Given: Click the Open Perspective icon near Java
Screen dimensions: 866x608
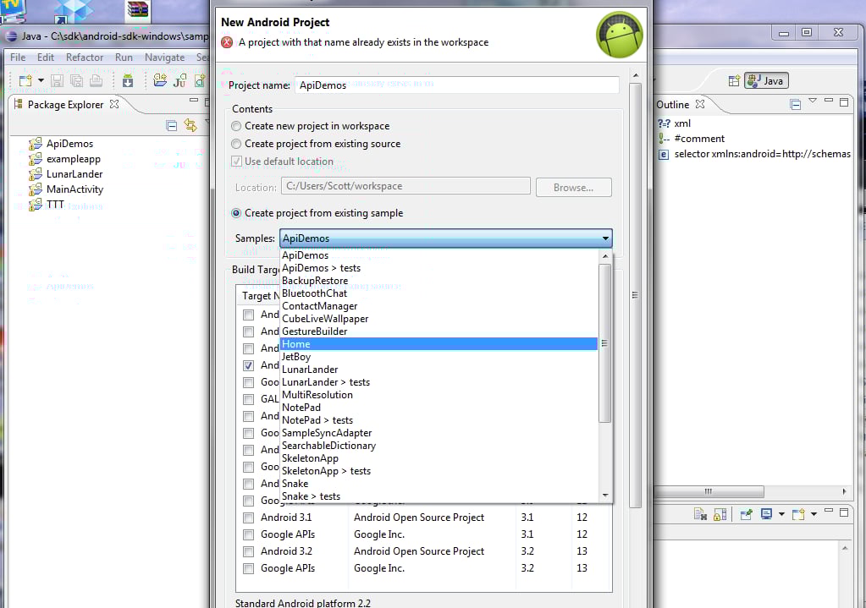Looking at the screenshot, I should [736, 81].
